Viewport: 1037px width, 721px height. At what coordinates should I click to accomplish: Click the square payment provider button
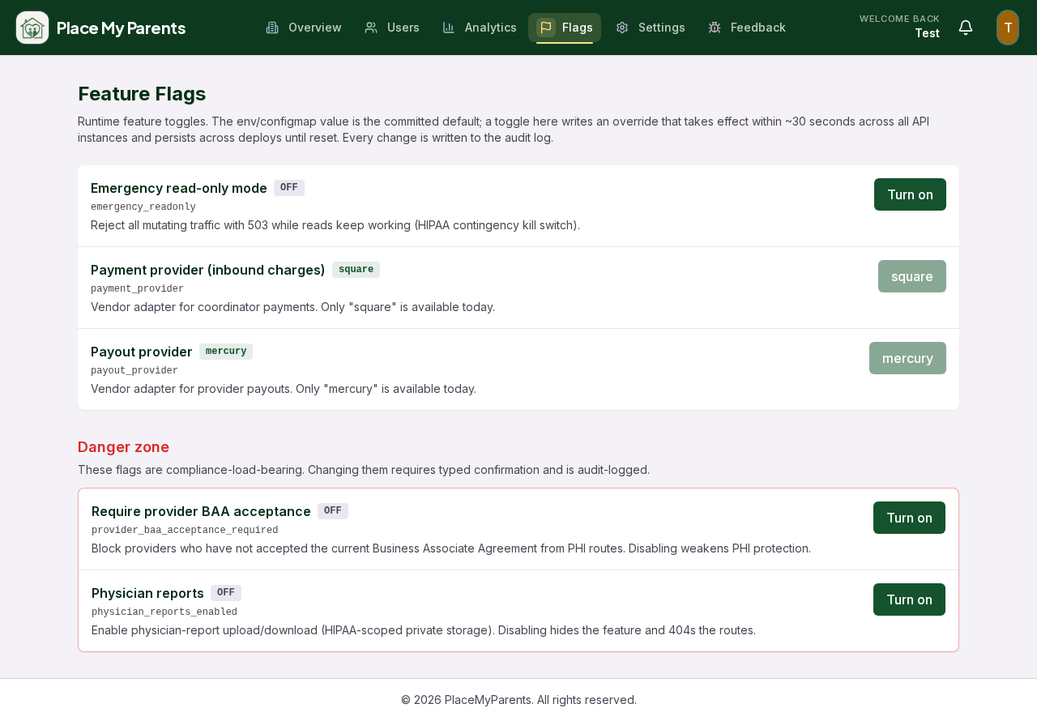[912, 276]
